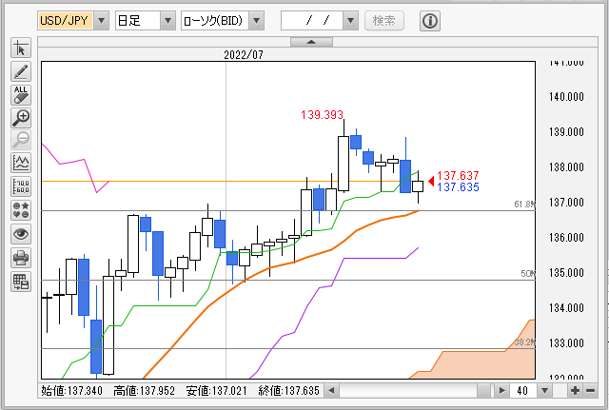609x410 pixels.
Task: Click the 50% Fibonacci level label
Action: [528, 274]
